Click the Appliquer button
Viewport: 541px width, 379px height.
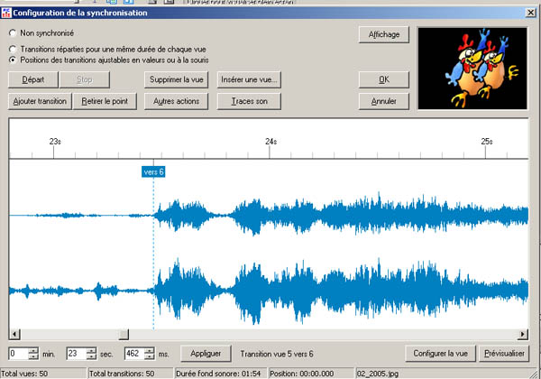[206, 354]
